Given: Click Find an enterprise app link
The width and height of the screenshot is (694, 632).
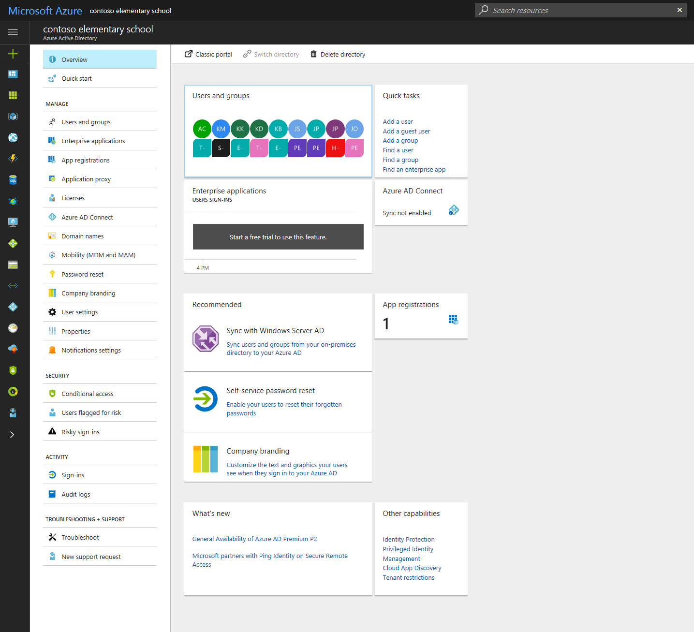Looking at the screenshot, I should click(x=414, y=169).
